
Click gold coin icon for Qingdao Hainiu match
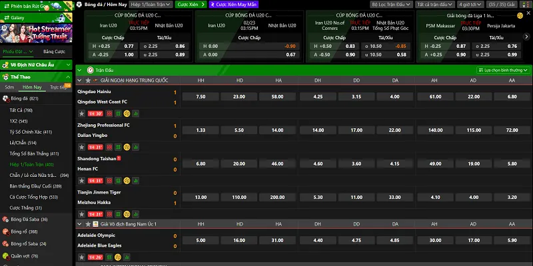127,114
